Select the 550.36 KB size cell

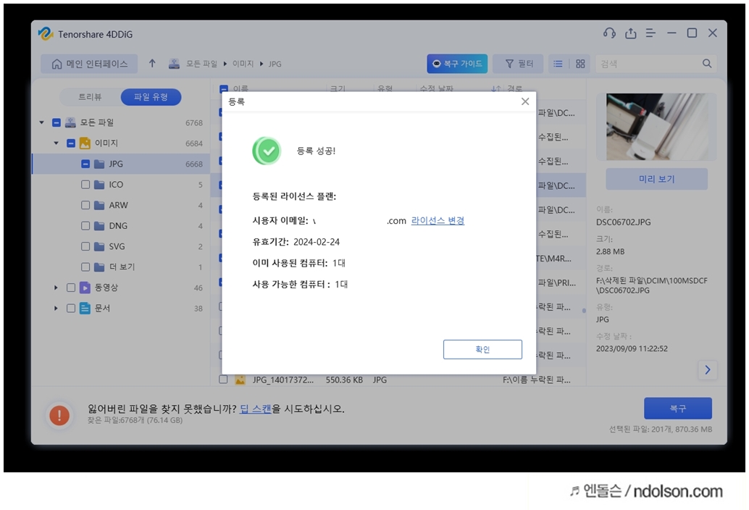[x=344, y=380]
